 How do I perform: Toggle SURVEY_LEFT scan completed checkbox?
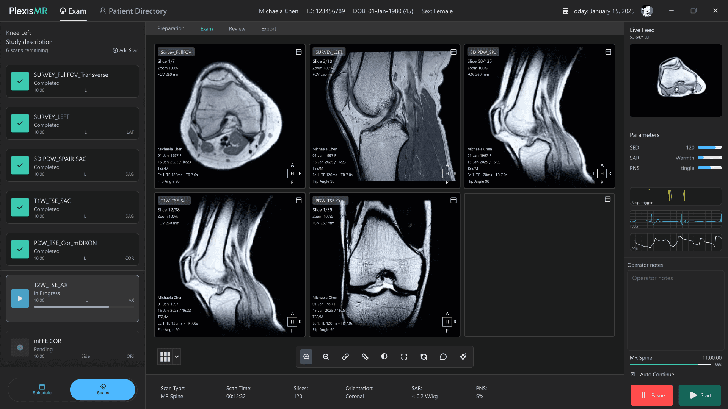point(20,123)
